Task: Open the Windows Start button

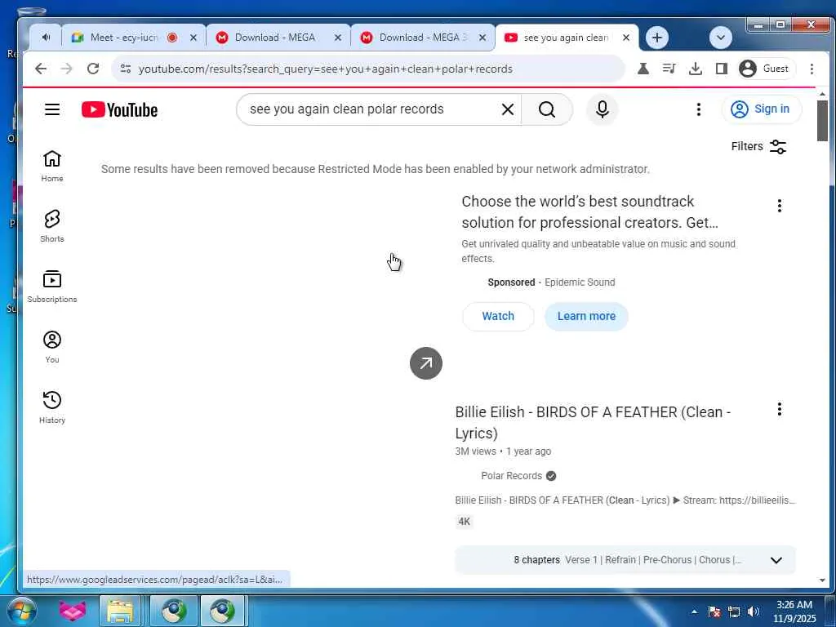Action: (x=20, y=611)
